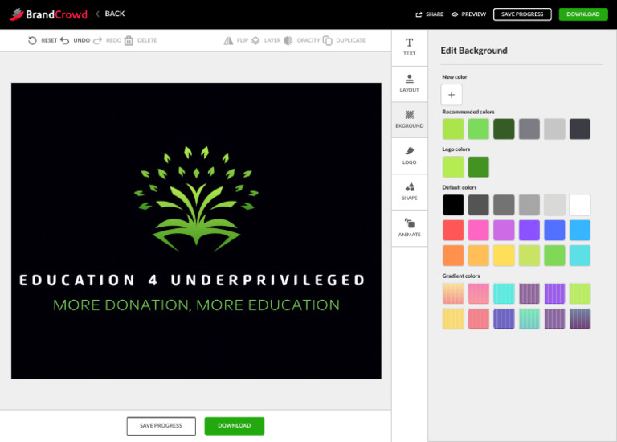617x442 pixels.
Task: Click the RESET label in toolbar
Action: (49, 40)
